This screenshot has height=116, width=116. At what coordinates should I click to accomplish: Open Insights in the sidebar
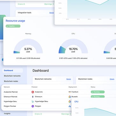click(7, 113)
